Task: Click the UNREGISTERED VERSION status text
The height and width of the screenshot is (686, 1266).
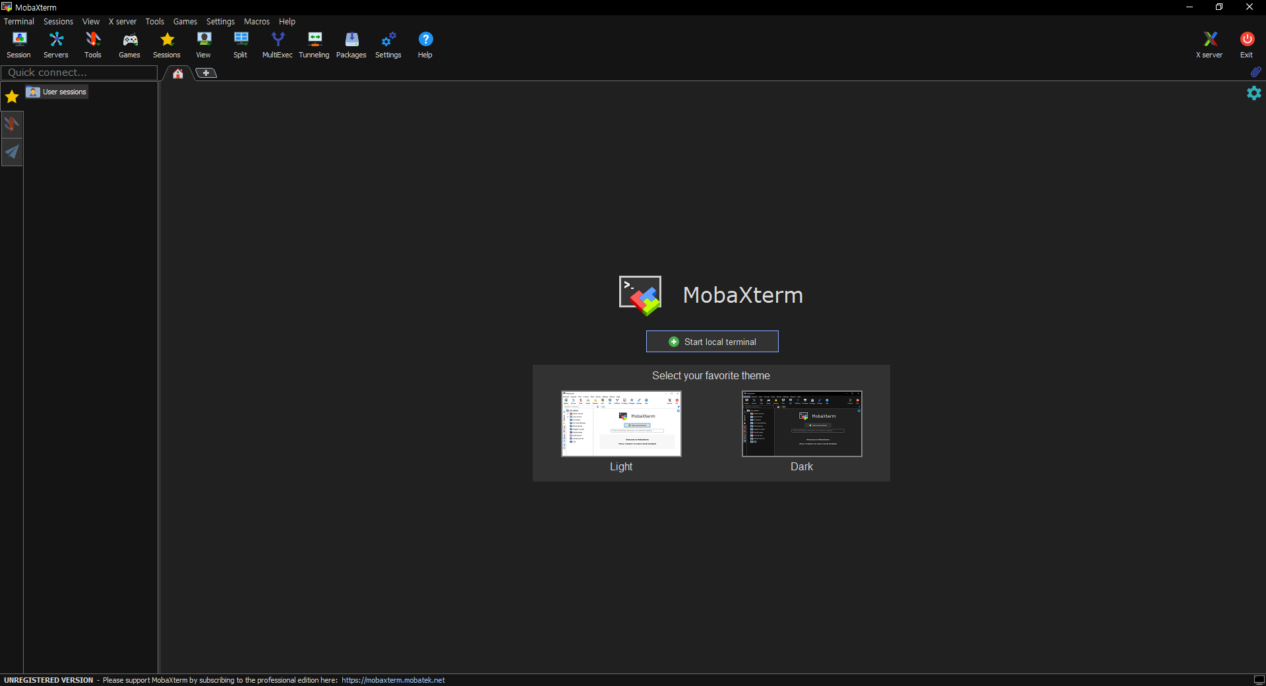Action: coord(49,680)
